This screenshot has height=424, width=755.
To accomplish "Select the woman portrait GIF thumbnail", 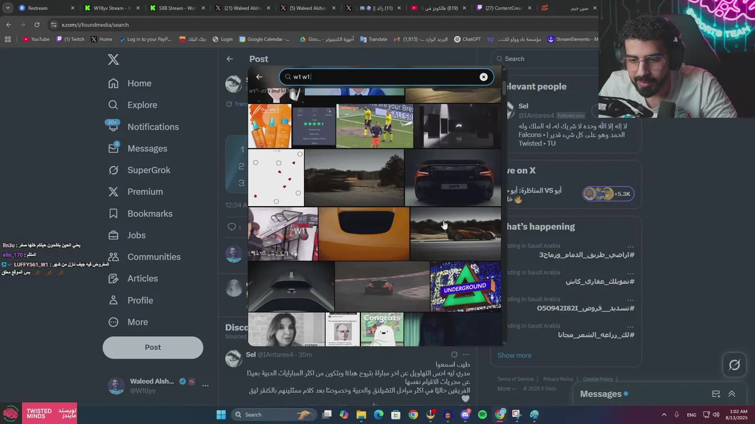I will 286,329.
